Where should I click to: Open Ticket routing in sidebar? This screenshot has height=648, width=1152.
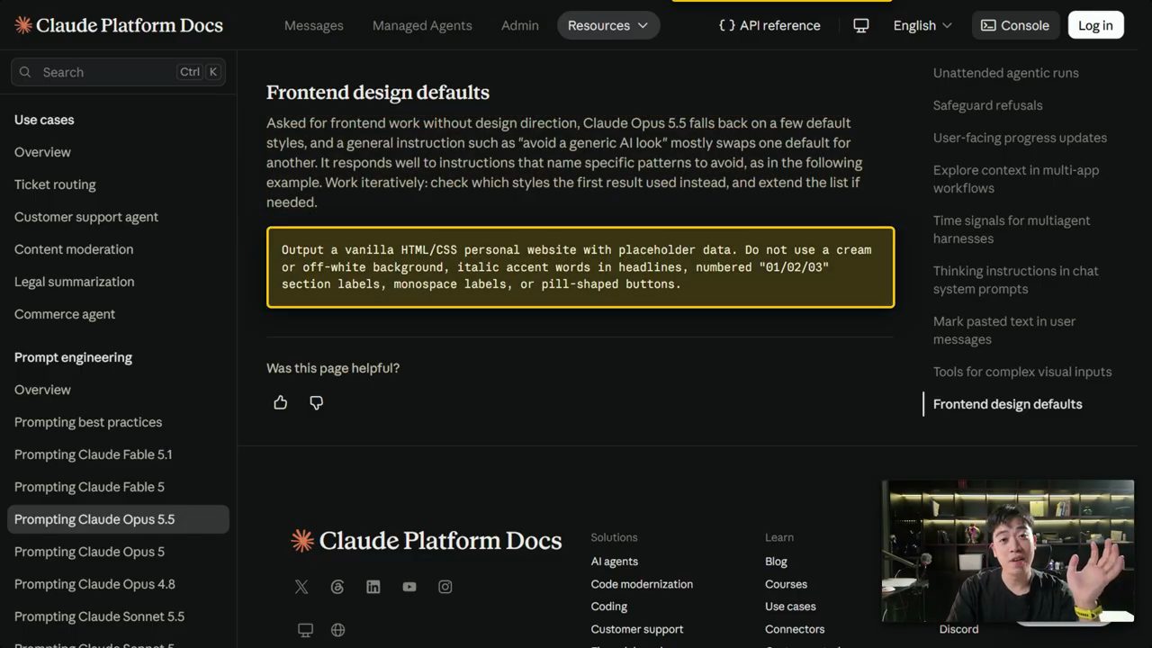tap(55, 184)
